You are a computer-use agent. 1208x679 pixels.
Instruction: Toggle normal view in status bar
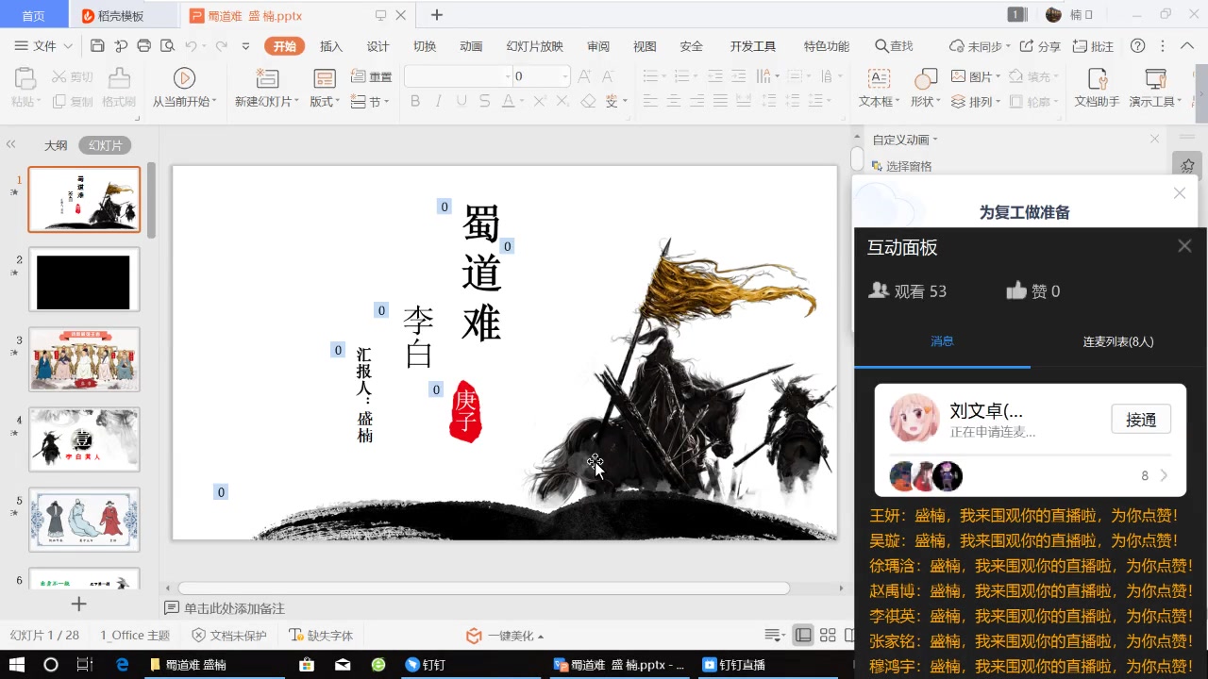tap(803, 636)
